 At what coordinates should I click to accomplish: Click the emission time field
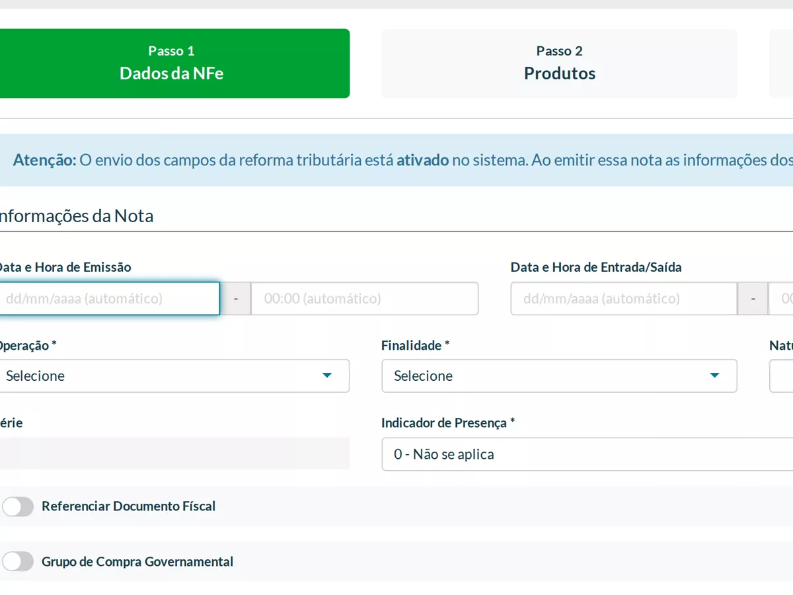(365, 299)
